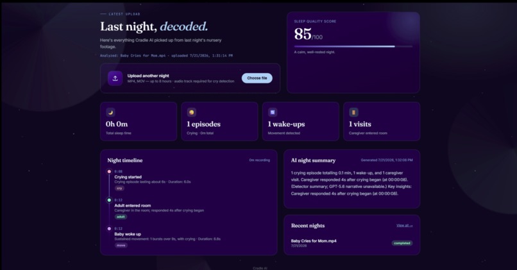Click the Analyzed file info line

pyautogui.click(x=166, y=56)
